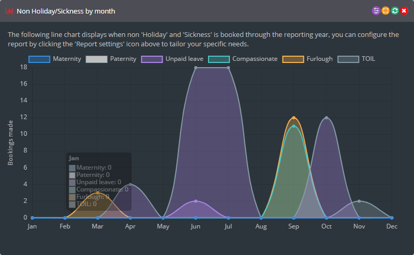Image resolution: width=414 pixels, height=255 pixels.
Task: Click the teal Compassionate point for September
Action: (294, 126)
